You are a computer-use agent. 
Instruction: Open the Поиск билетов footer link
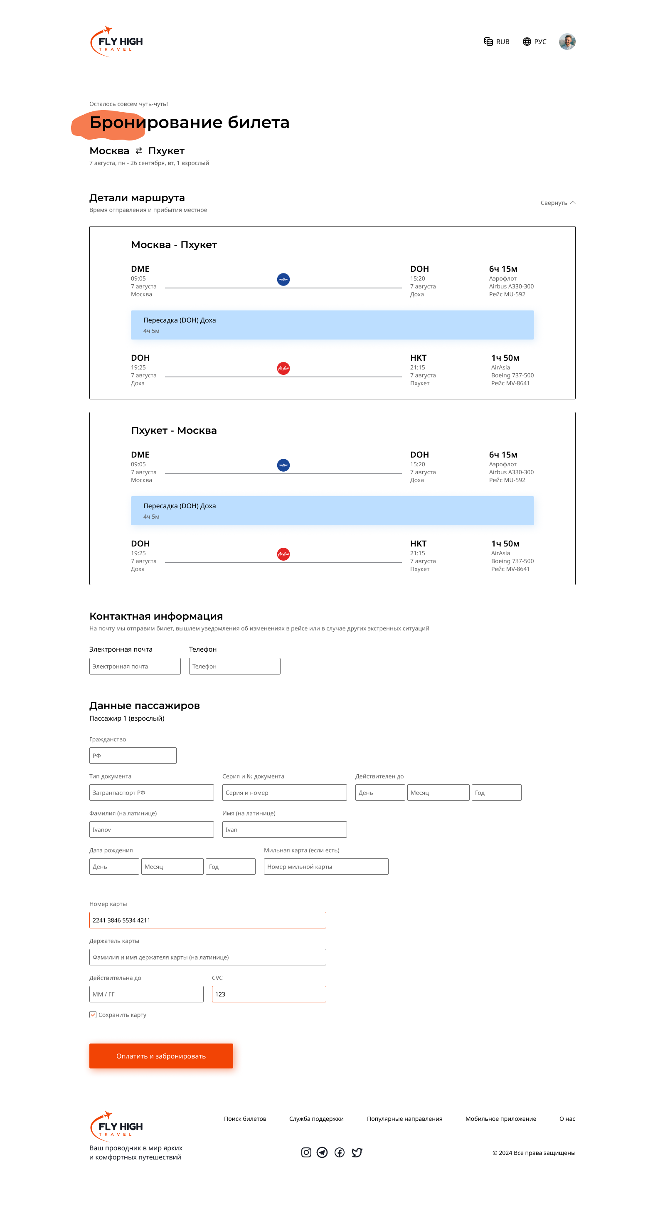pos(245,1119)
